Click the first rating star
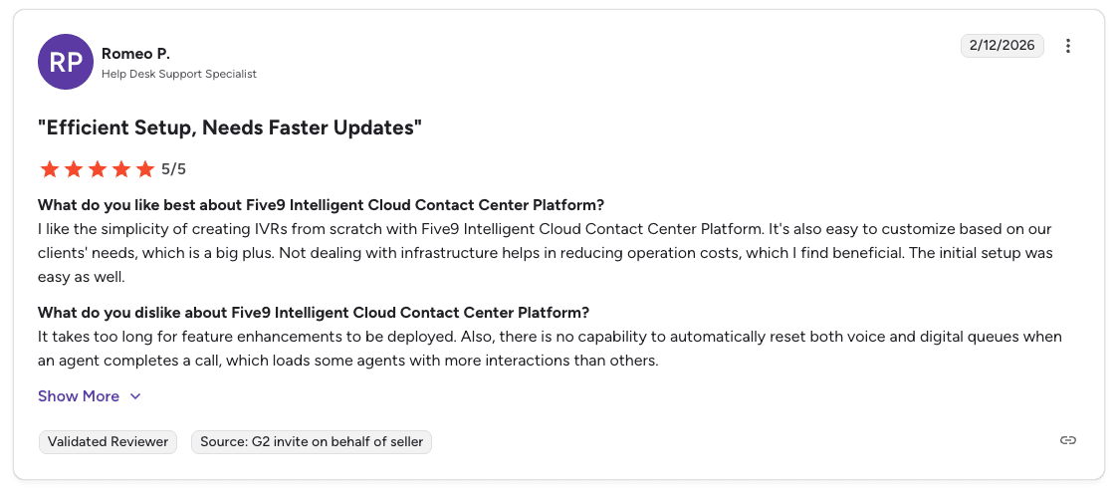The image size is (1114, 493). [50, 169]
